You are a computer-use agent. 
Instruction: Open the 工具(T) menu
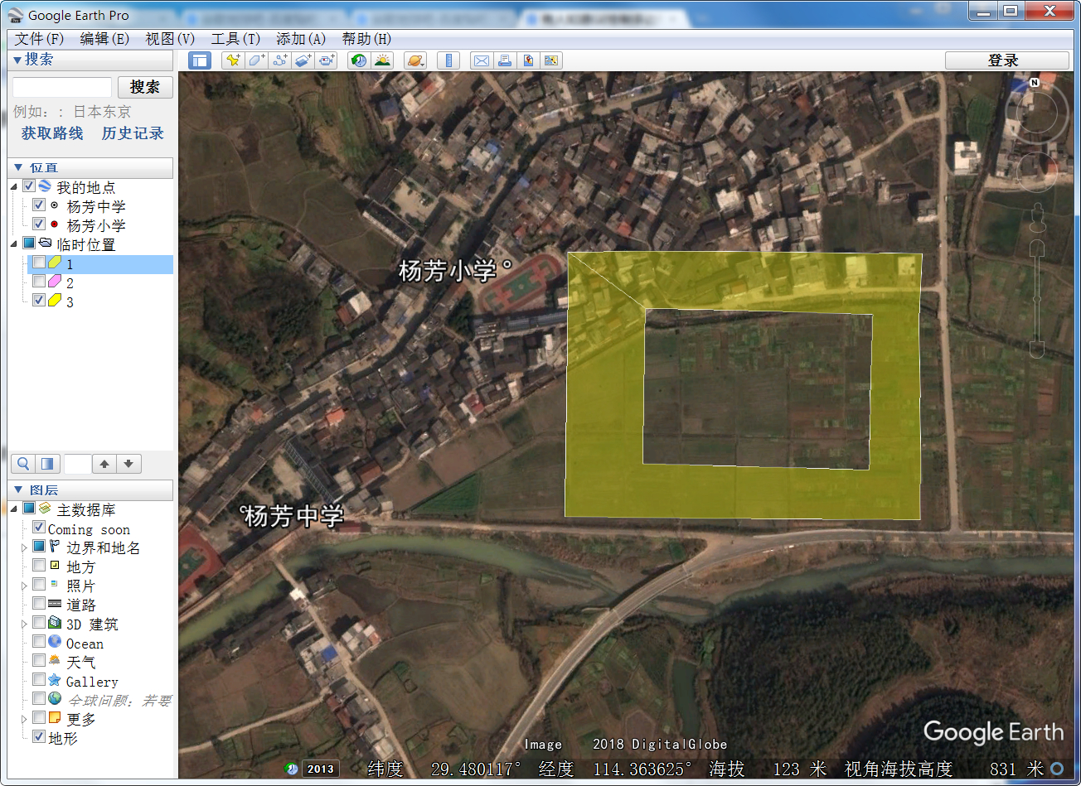pyautogui.click(x=235, y=39)
